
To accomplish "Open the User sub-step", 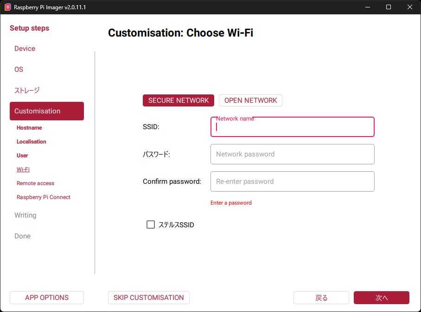I will 22,156.
